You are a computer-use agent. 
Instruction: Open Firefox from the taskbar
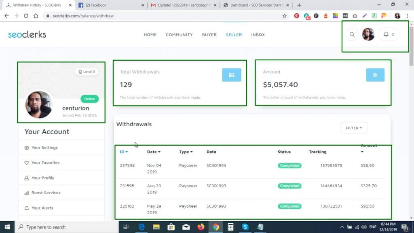click(201, 227)
